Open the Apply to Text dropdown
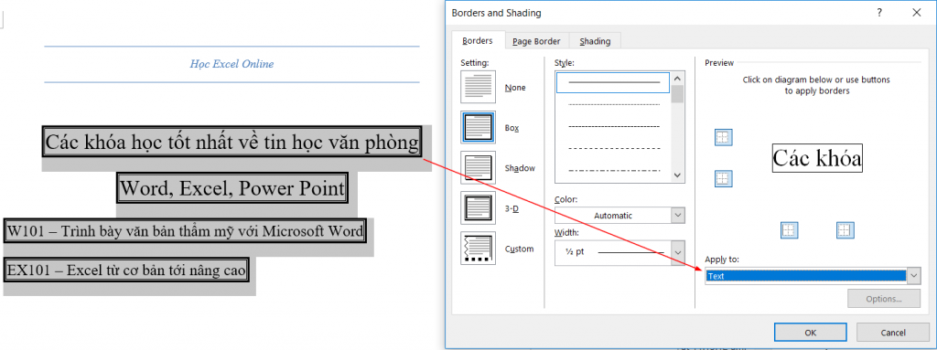The image size is (937, 350). 813,276
